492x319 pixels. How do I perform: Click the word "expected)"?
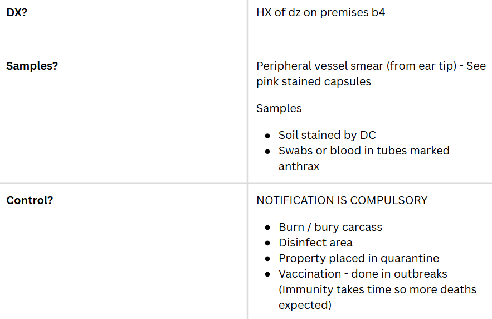coord(305,305)
